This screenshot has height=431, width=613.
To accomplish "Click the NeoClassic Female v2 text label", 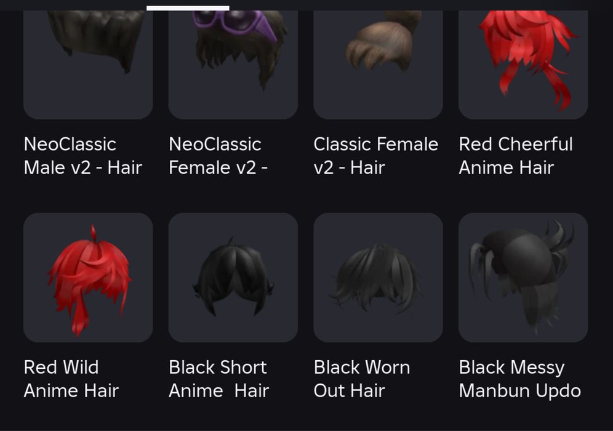I will 218,156.
